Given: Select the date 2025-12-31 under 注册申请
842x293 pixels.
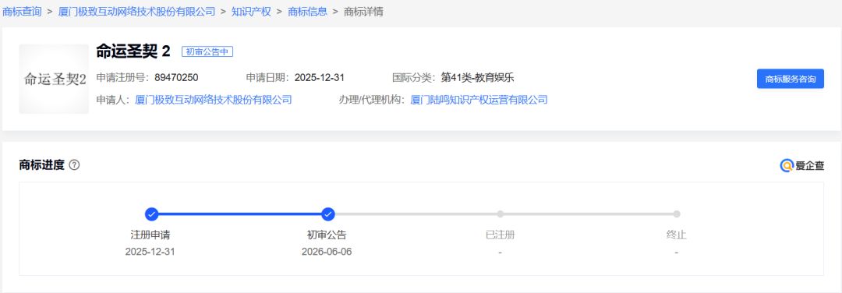Looking at the screenshot, I should (150, 252).
